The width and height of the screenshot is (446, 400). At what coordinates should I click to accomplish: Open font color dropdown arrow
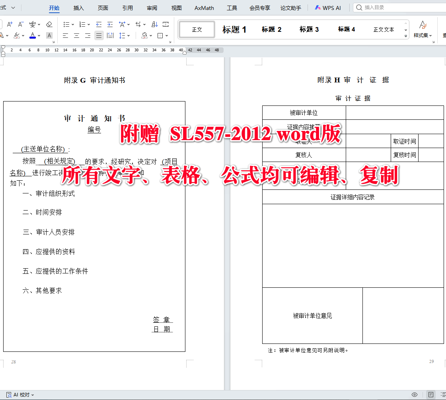39,35
